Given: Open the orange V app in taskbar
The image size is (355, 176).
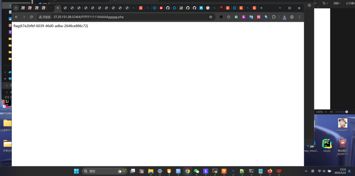Looking at the screenshot, I should 224,171.
